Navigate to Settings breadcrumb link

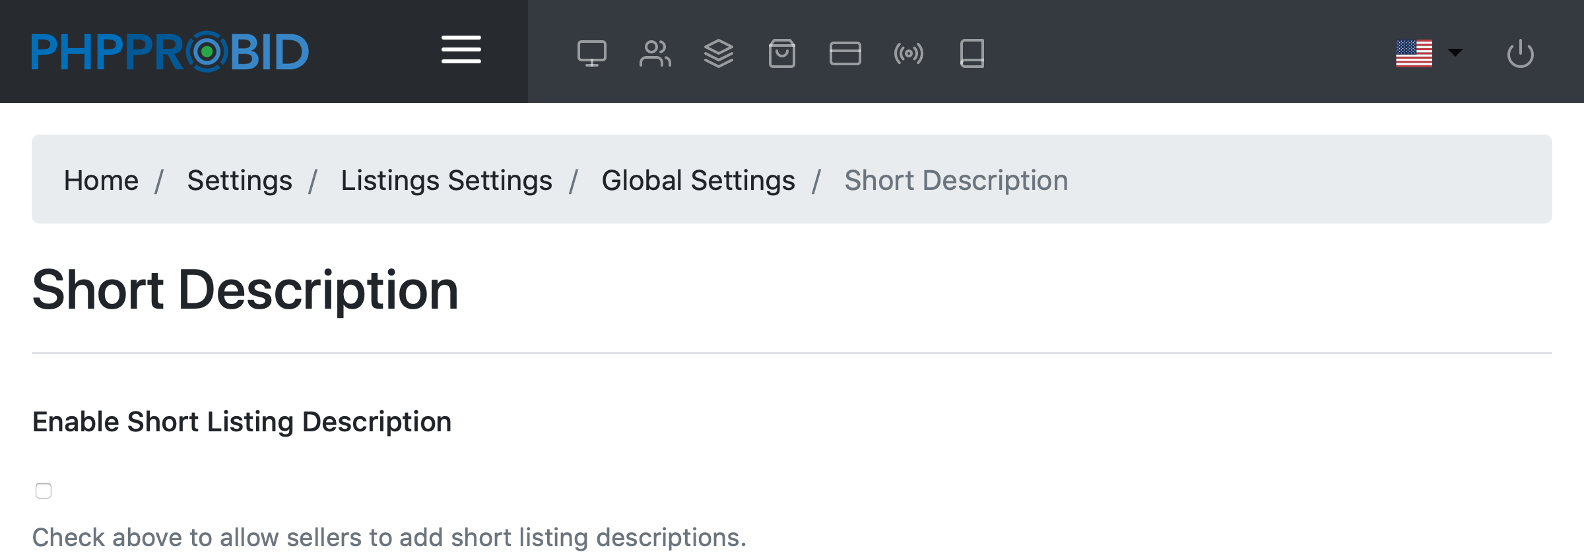(x=240, y=180)
